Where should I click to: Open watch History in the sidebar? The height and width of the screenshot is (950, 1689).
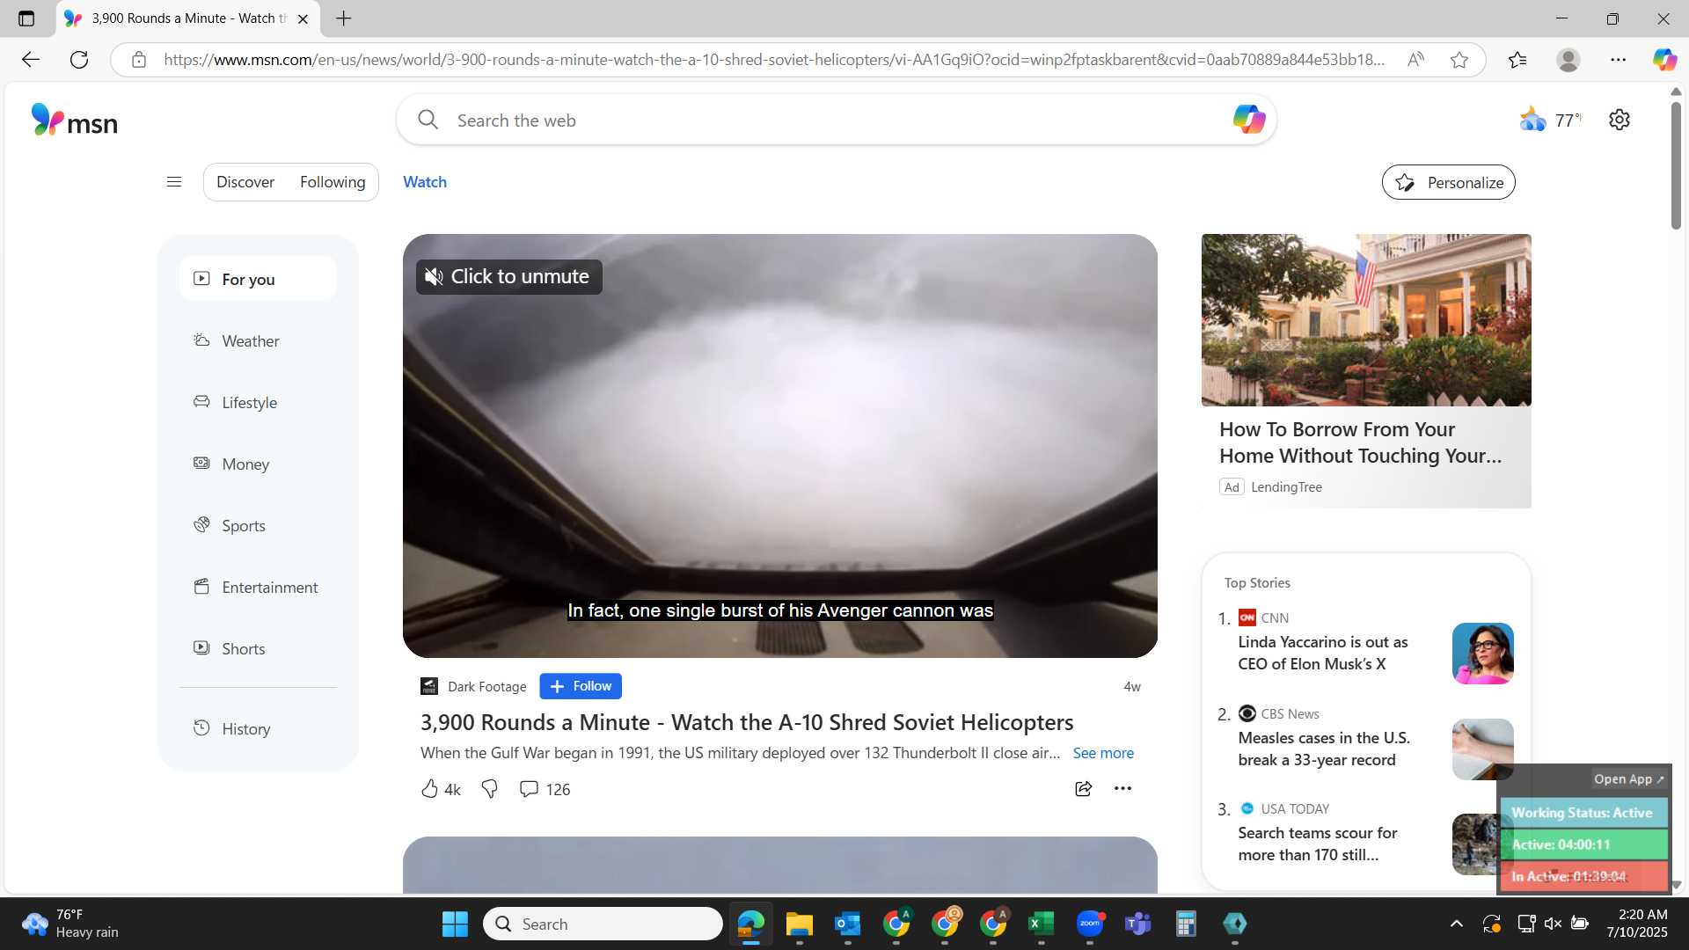click(258, 728)
